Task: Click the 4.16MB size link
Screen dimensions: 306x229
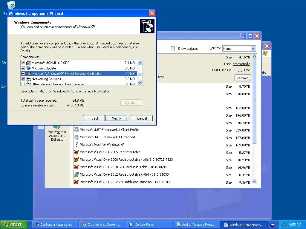Action: 244,57
